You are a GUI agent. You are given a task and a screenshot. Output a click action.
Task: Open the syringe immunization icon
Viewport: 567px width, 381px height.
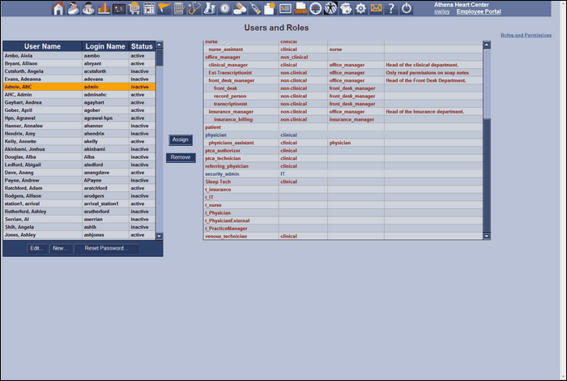click(255, 8)
